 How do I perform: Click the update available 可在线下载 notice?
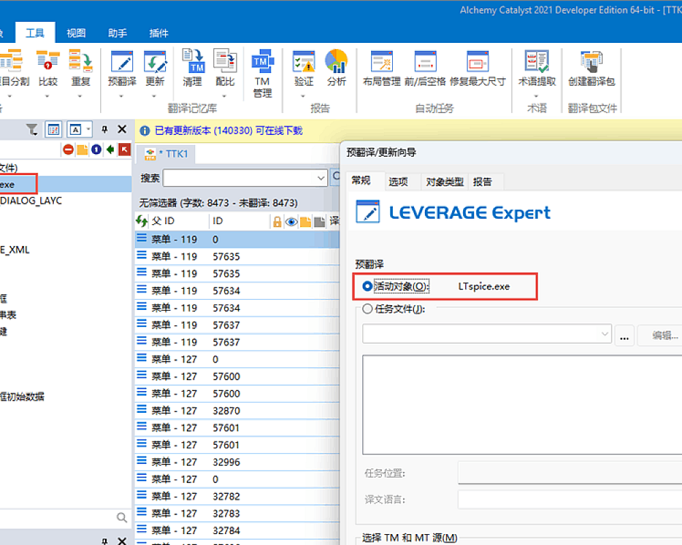(228, 130)
